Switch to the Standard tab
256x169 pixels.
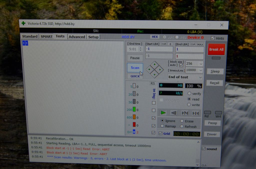(30, 36)
